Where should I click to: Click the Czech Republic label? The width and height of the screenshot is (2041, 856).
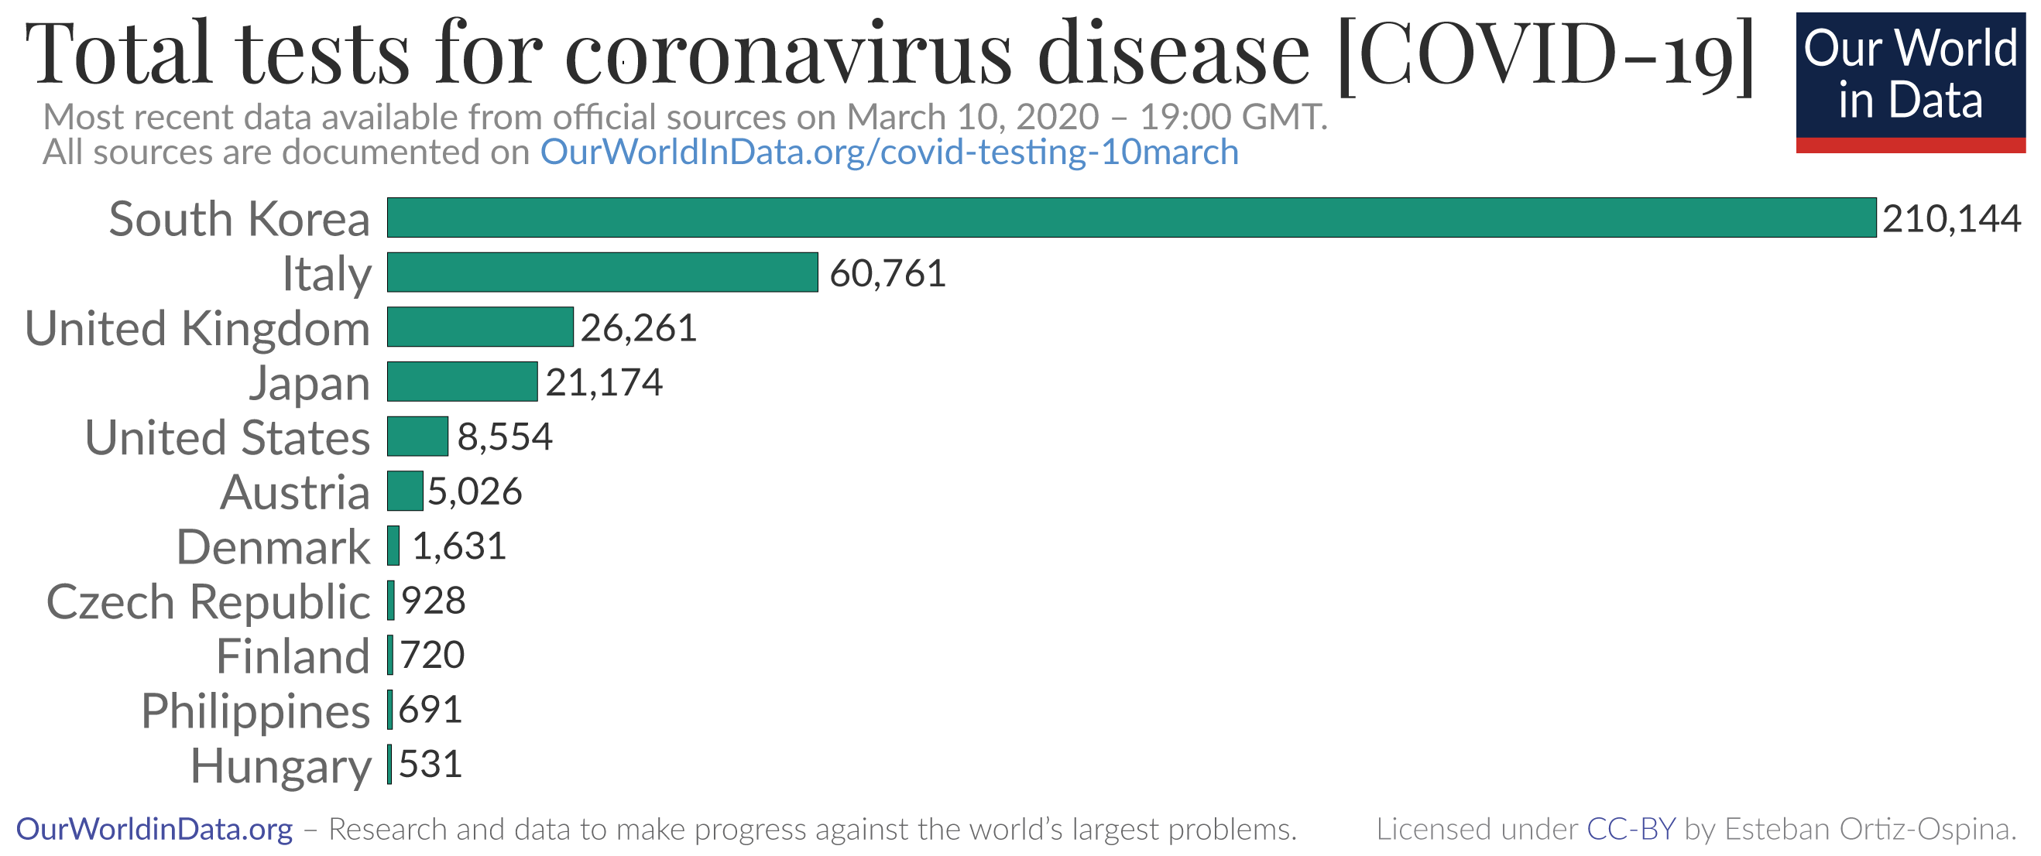208,601
